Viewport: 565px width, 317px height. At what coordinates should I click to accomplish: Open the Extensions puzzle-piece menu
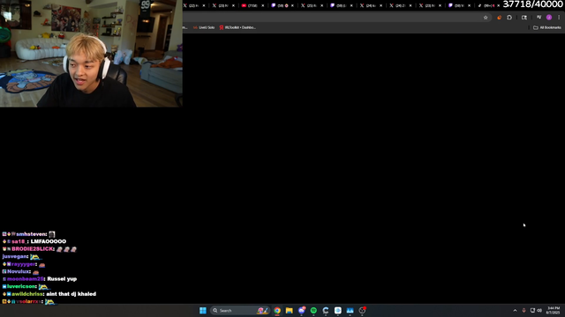pyautogui.click(x=509, y=18)
